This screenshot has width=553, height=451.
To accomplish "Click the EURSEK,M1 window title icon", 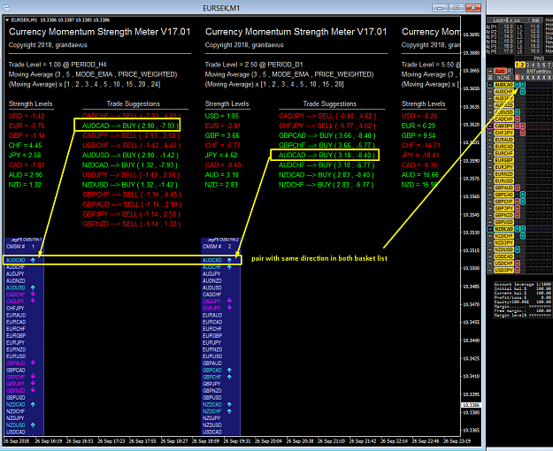I will coord(6,7).
